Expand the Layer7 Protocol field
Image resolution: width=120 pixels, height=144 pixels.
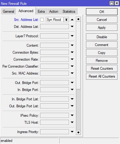pyautogui.click(x=72, y=36)
